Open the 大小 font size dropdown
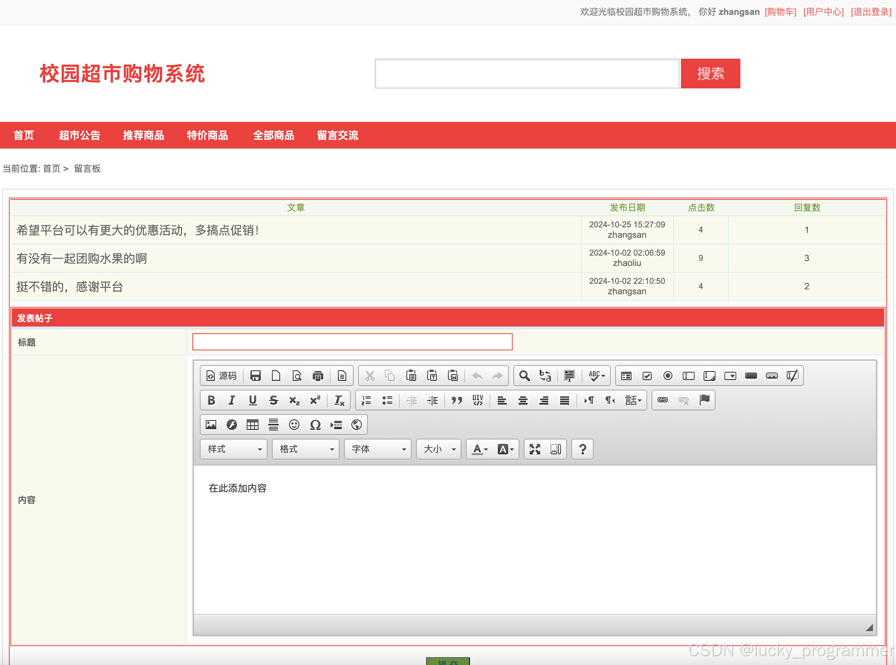Viewport: 896px width, 665px height. (439, 449)
